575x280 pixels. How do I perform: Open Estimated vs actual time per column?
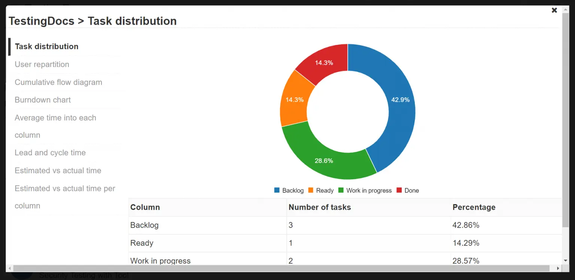(65, 197)
